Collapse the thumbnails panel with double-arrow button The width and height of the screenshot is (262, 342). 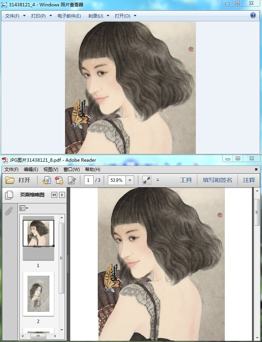tap(54, 195)
